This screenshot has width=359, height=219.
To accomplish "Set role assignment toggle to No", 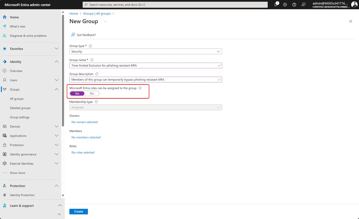I will click(x=92, y=93).
